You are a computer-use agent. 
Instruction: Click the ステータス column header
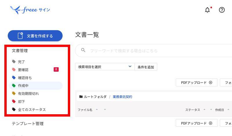tap(193, 110)
